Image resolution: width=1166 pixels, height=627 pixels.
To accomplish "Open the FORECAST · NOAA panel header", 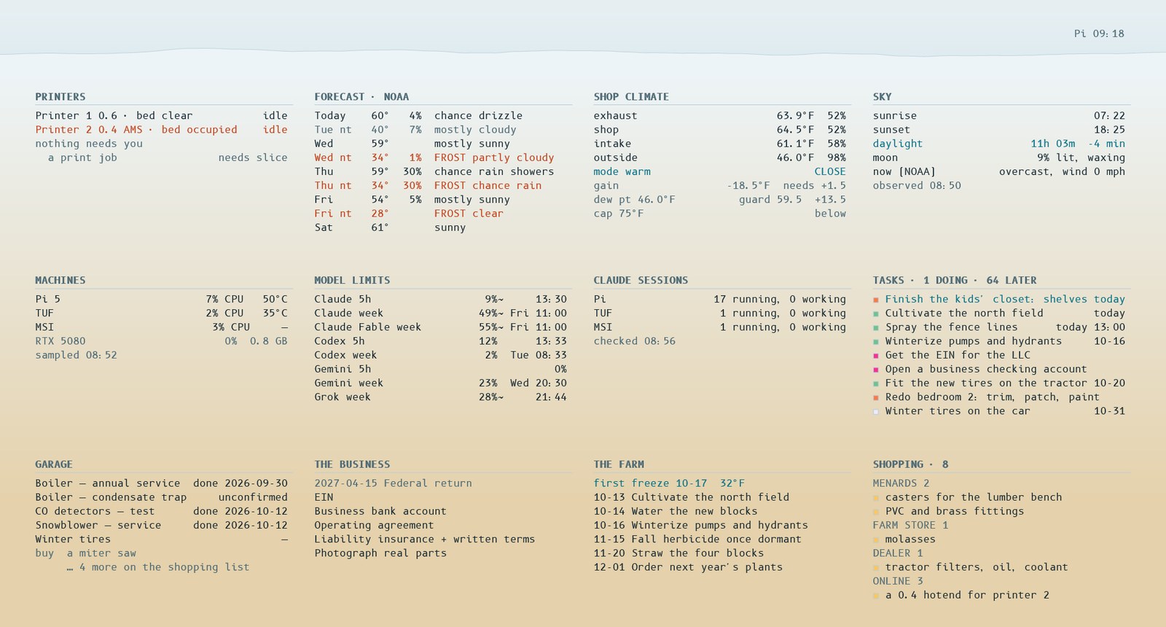I will tap(361, 97).
